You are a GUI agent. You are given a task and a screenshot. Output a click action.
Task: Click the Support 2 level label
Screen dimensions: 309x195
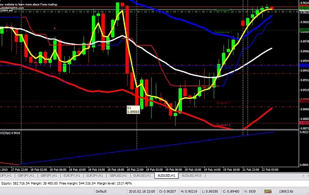click(x=223, y=125)
